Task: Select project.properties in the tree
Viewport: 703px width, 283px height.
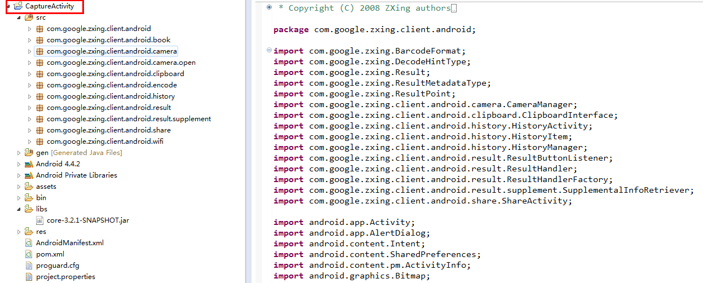Action: [x=65, y=277]
